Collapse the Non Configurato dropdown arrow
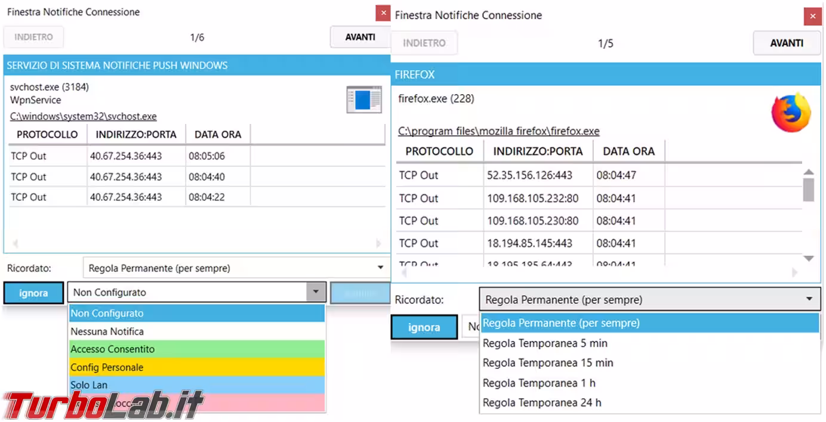Screen dimensions: 826x422 point(316,292)
